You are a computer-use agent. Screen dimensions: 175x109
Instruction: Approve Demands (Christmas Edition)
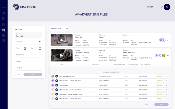coord(159,94)
